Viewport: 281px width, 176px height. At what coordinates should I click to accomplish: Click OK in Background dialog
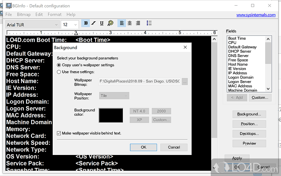143,147
